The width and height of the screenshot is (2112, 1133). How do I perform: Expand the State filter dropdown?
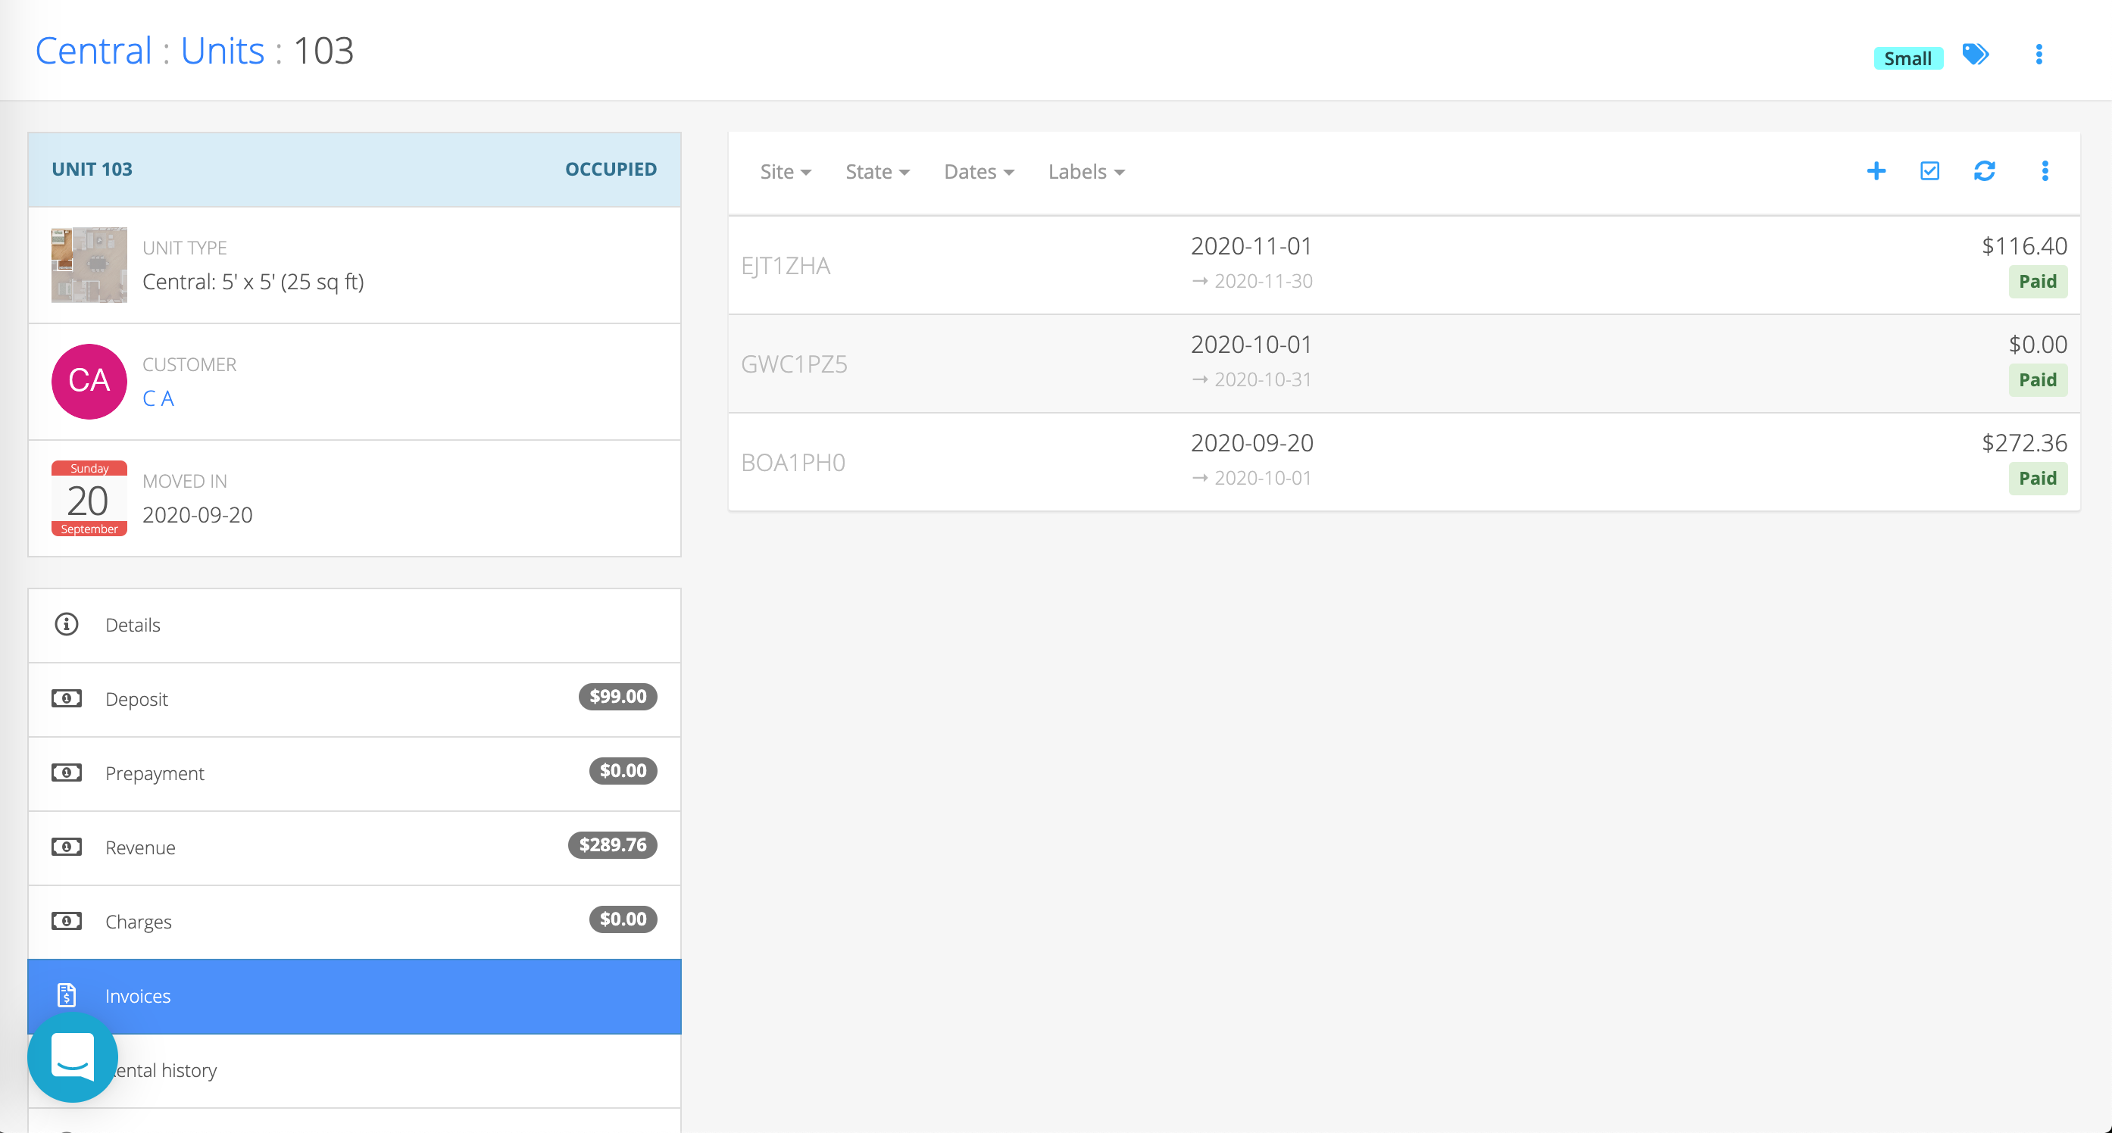876,171
